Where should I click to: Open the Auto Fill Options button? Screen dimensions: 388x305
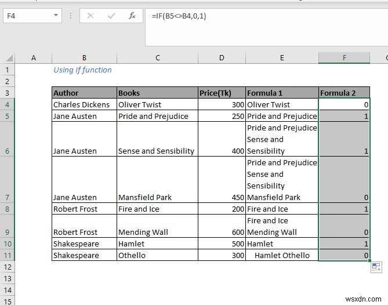tap(376, 267)
